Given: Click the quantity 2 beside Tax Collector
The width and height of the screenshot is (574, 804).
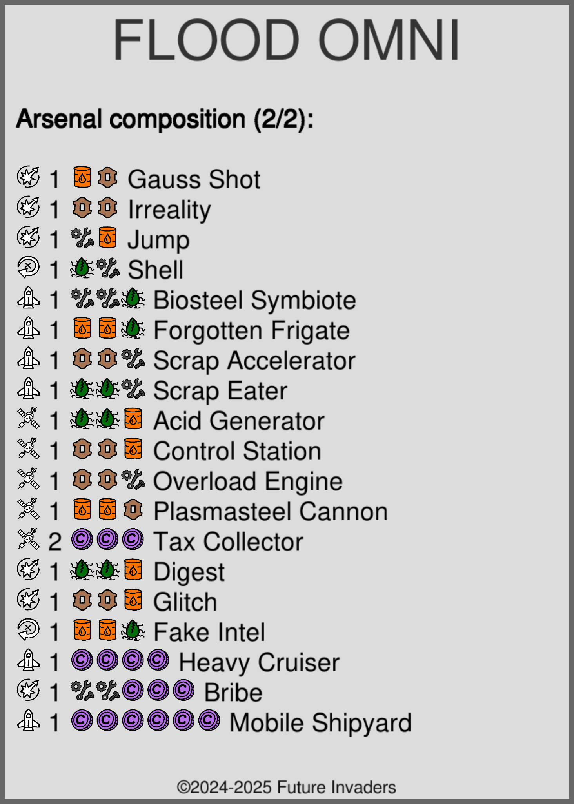Looking at the screenshot, I should (x=54, y=541).
